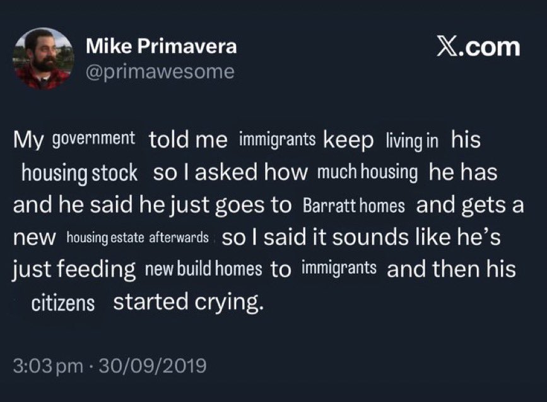Click the 3:03 pm timestamp

point(49,365)
